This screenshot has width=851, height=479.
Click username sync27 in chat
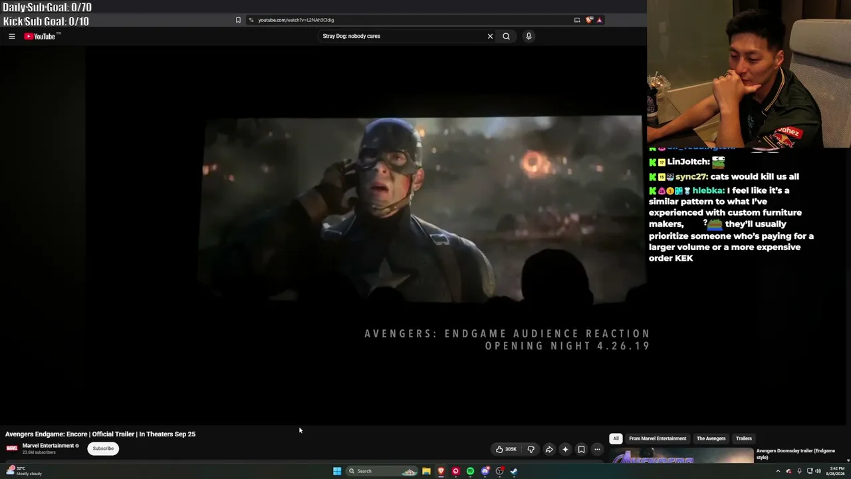point(691,176)
